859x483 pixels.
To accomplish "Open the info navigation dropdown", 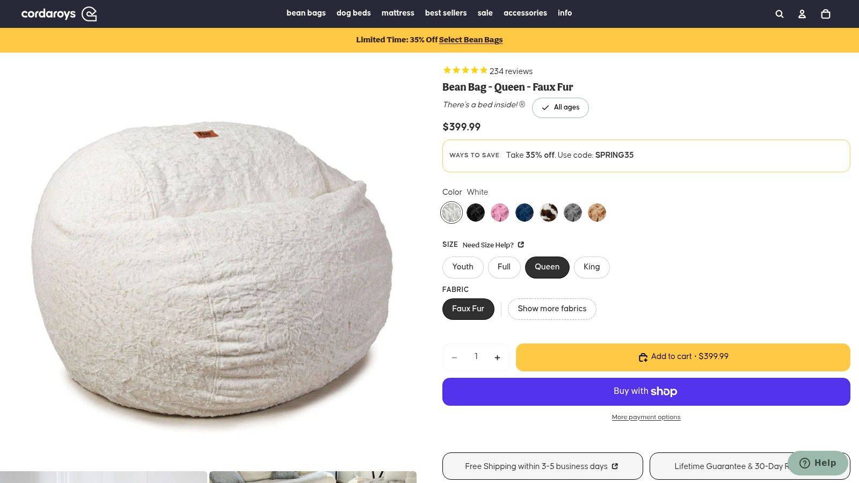I will [564, 13].
